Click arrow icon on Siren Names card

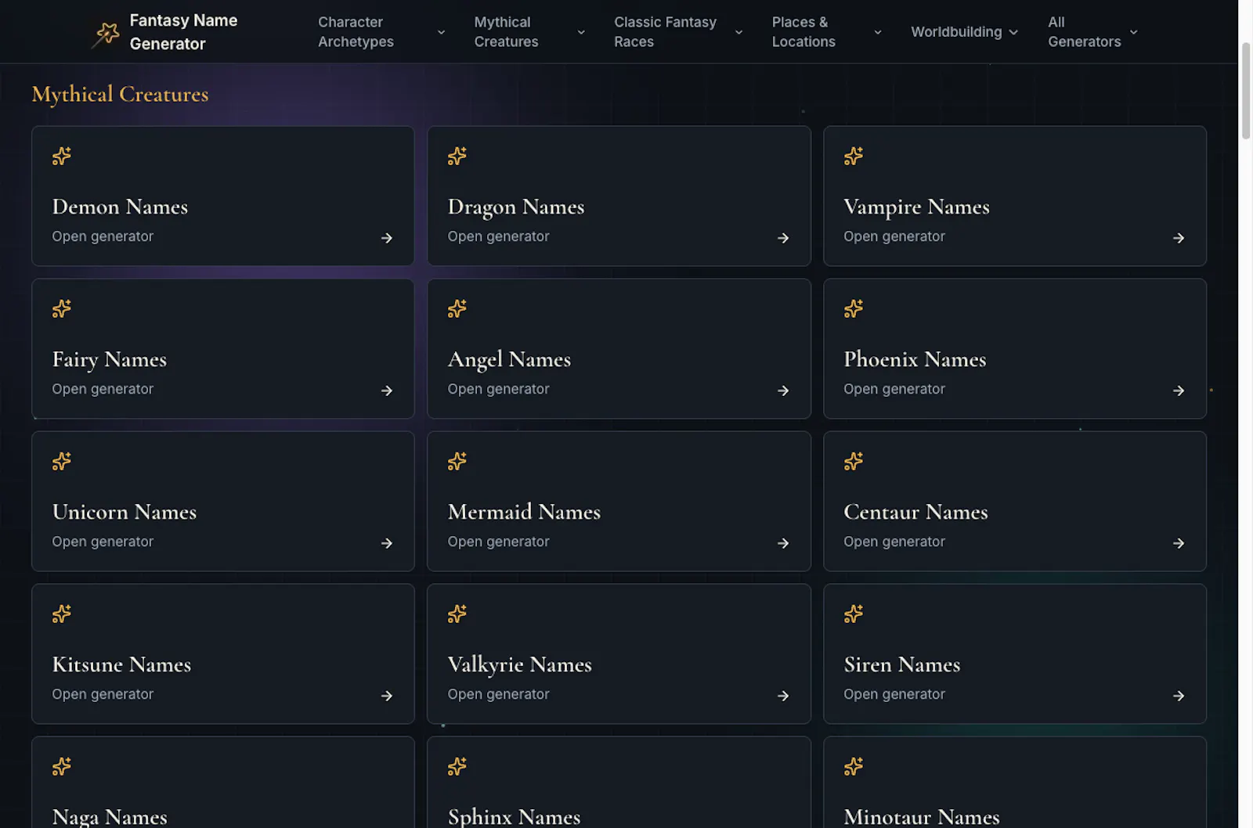[x=1179, y=696]
